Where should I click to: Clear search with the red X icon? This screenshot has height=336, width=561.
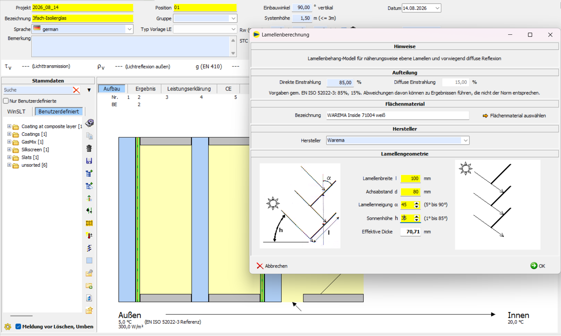pos(76,90)
